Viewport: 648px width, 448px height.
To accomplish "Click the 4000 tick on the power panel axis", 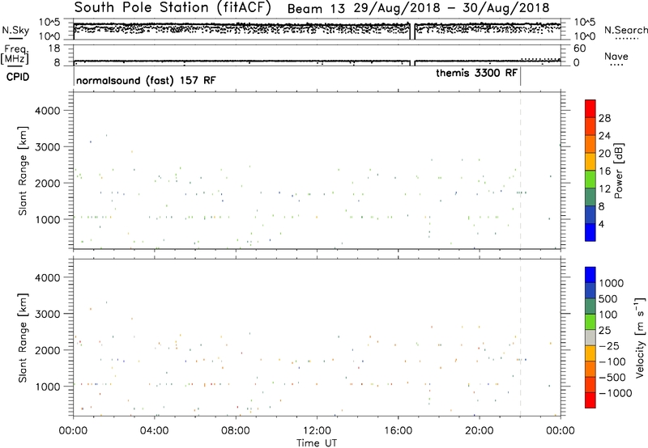I will point(48,111).
